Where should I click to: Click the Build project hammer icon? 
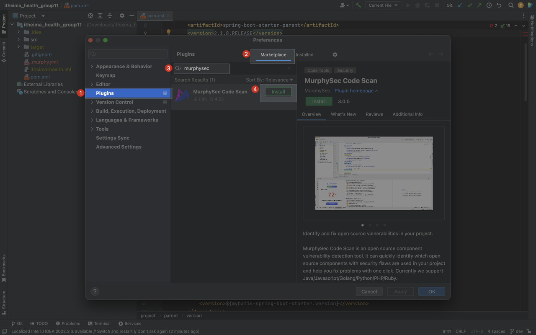[x=358, y=5]
